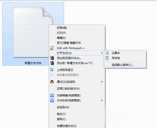Select 创建快捷方式(S) entry
This screenshot has width=157, height=128.
[x=77, y=126]
